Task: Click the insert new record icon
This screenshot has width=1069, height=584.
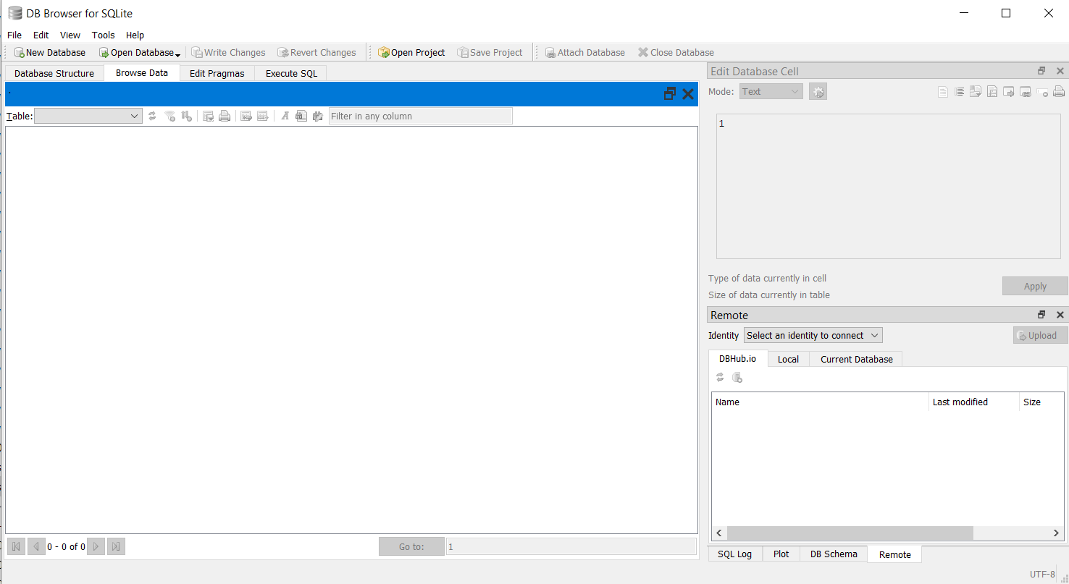Action: [246, 116]
